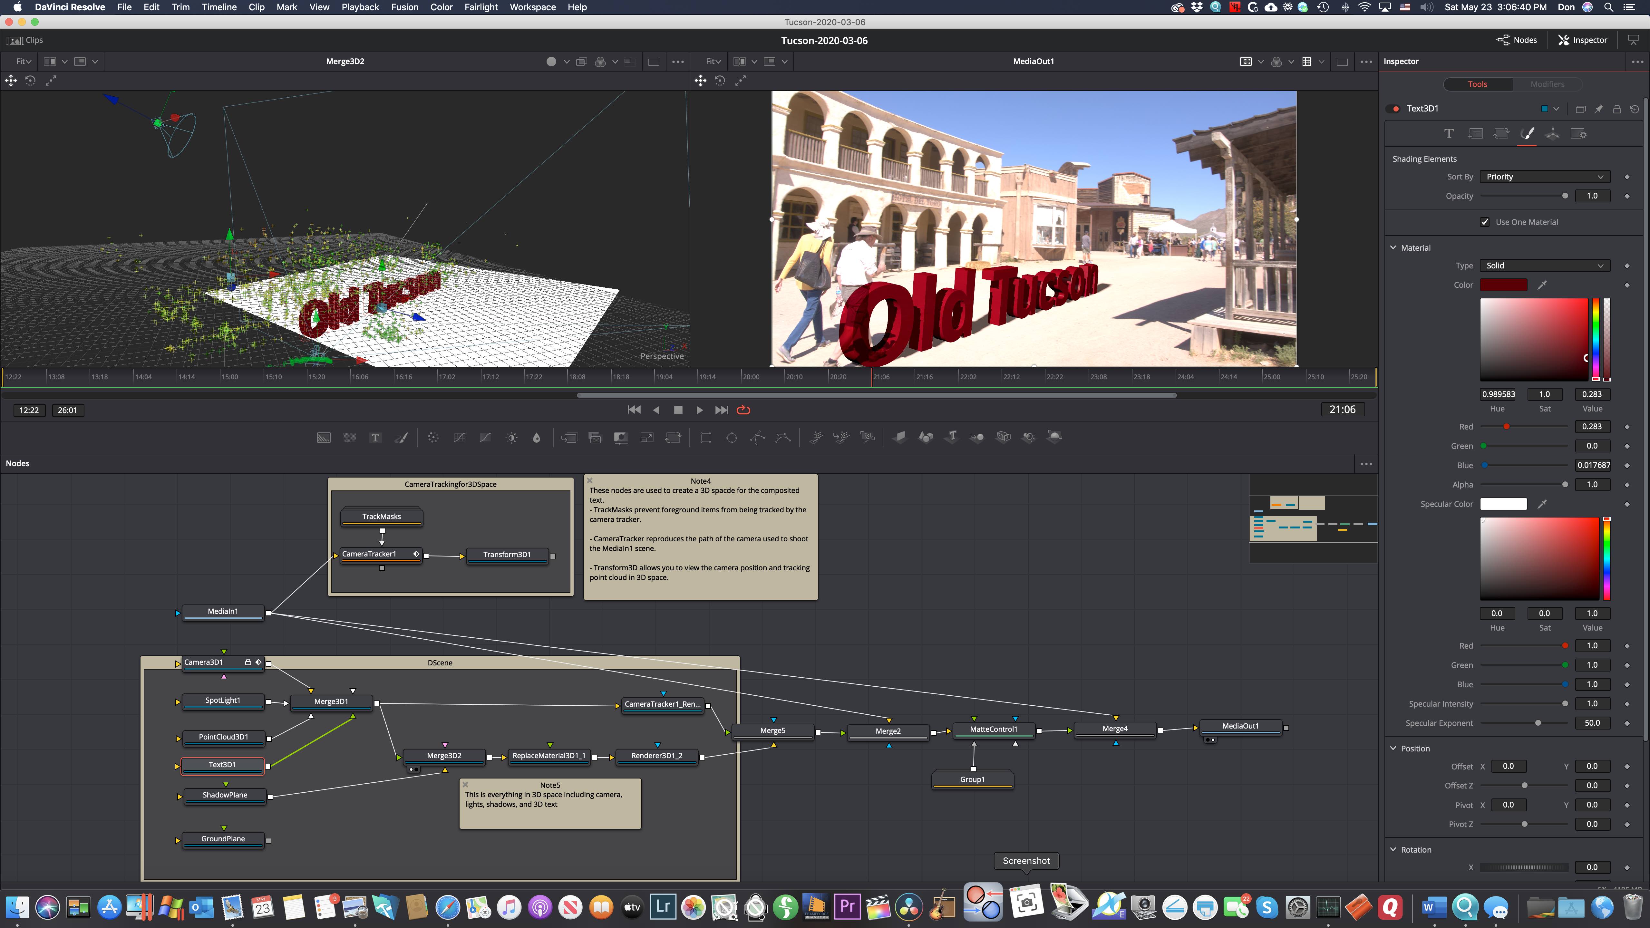Image resolution: width=1650 pixels, height=928 pixels.
Task: Open the Clips panel
Action: pos(26,40)
